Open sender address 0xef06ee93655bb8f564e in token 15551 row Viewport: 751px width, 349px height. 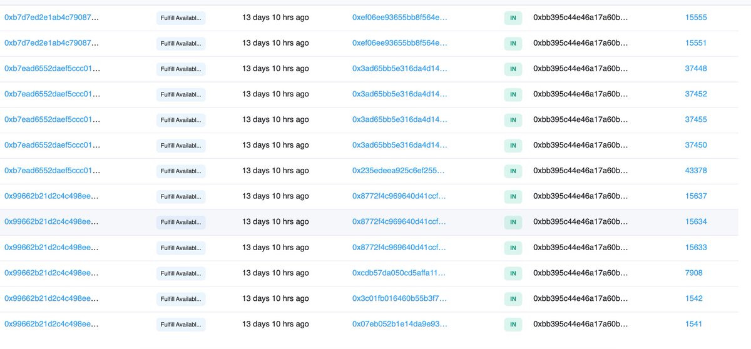pyautogui.click(x=400, y=43)
